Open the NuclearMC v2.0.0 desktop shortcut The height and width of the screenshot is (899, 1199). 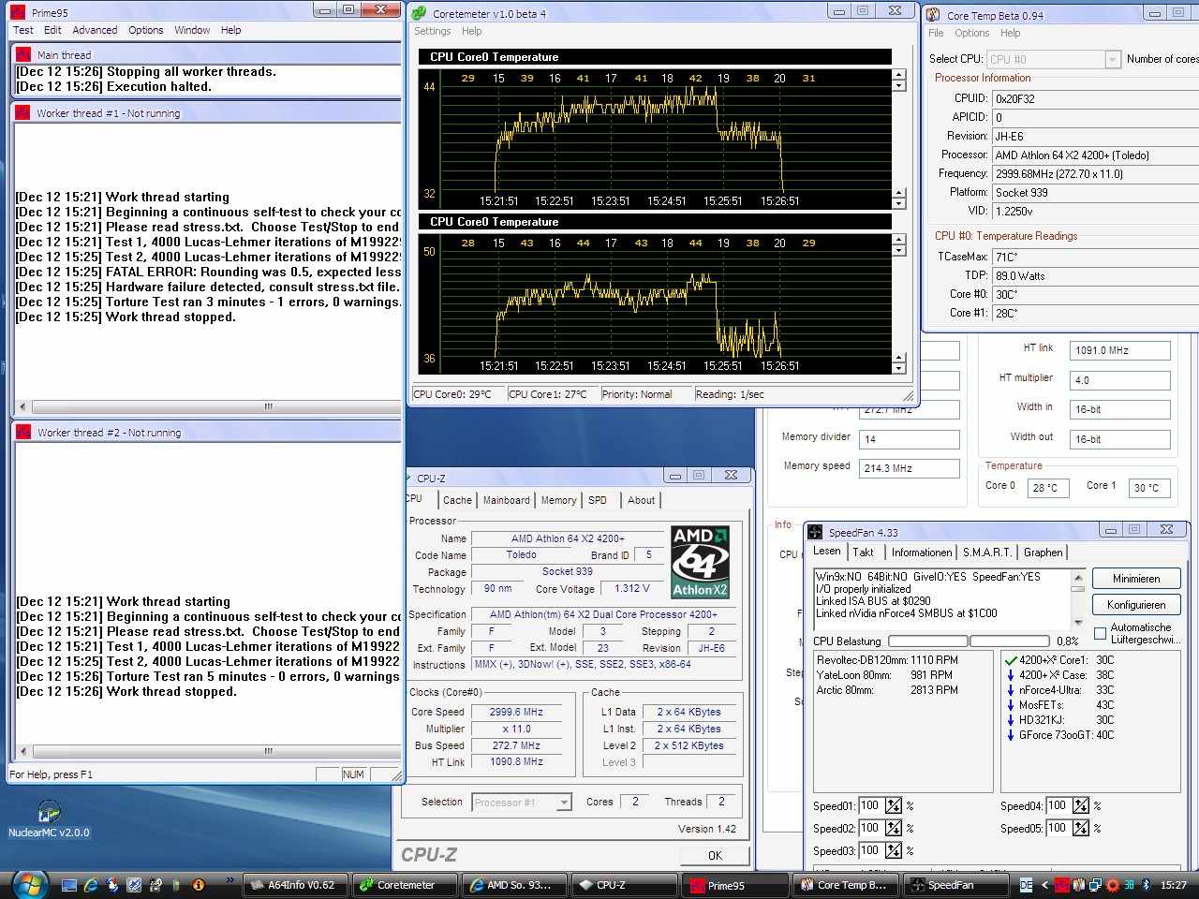click(49, 818)
